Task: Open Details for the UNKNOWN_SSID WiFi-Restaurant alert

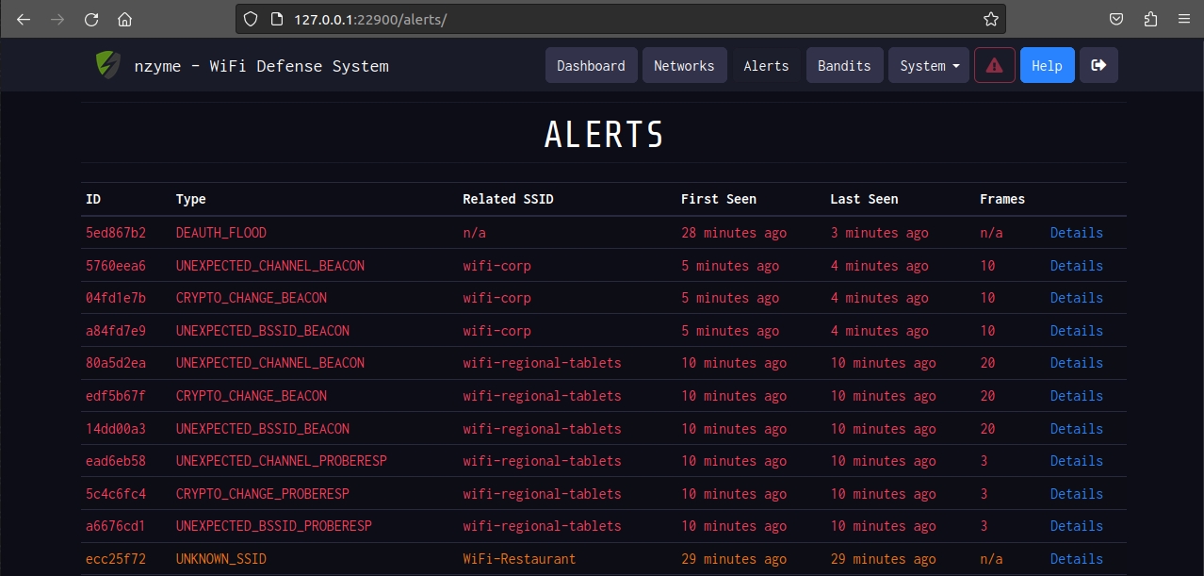Action: [x=1076, y=559]
